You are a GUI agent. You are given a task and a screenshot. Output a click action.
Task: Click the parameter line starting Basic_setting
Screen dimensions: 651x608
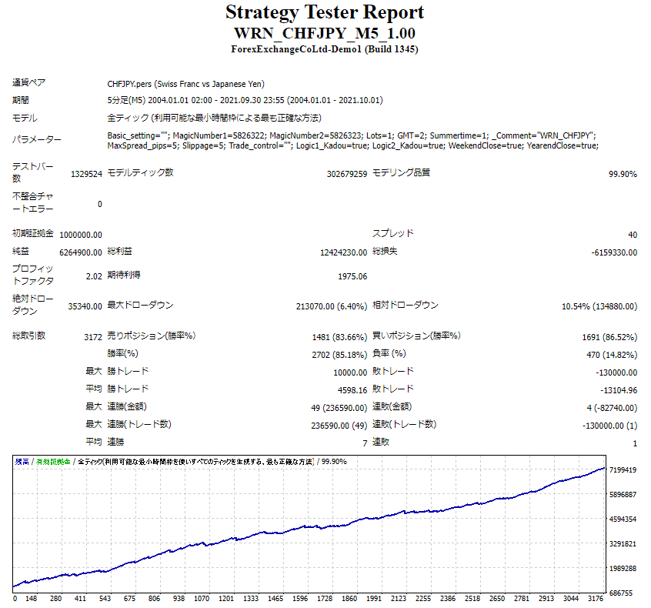pos(351,135)
